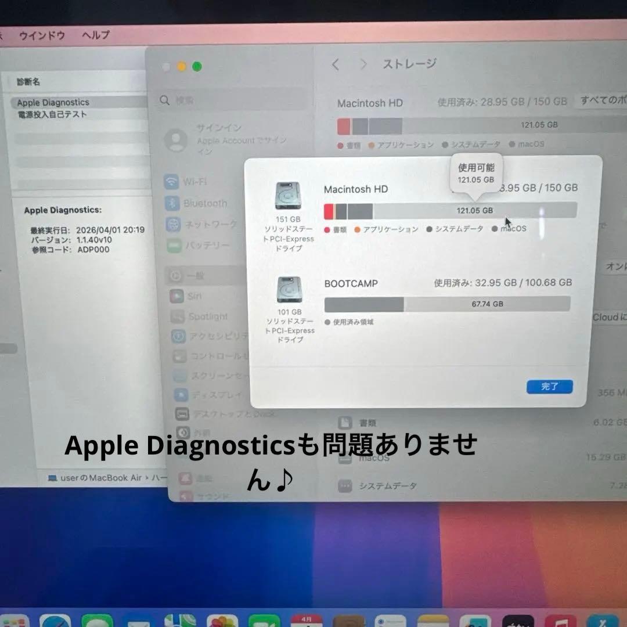Click the 診断名 column header
The image size is (627, 627).
pos(28,82)
